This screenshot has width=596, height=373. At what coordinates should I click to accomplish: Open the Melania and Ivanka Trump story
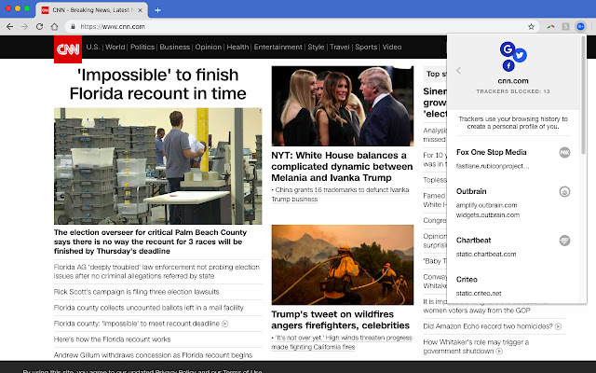pos(341,167)
